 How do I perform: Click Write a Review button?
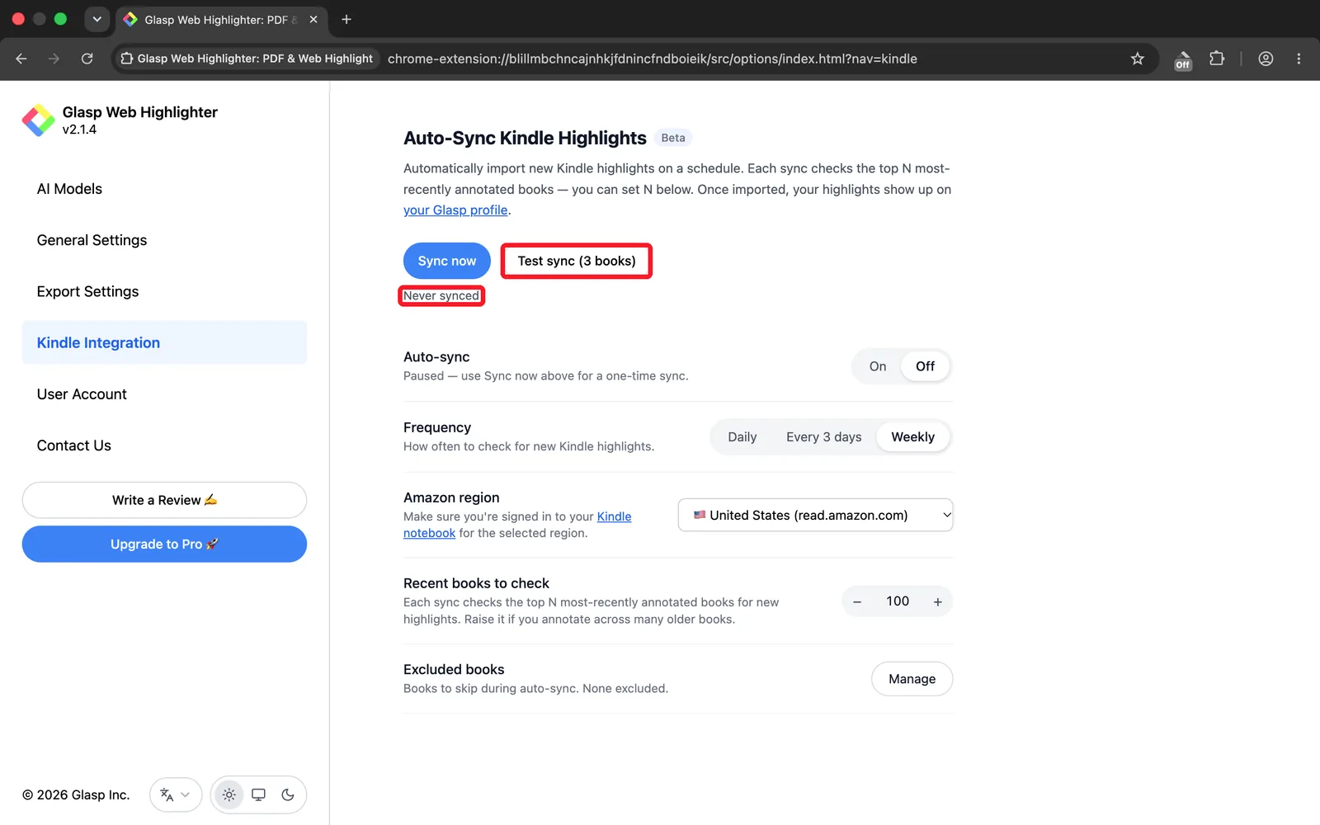point(164,500)
